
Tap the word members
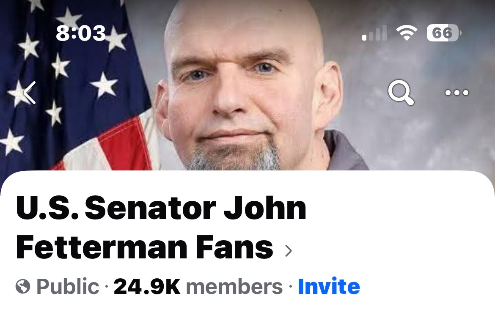[234, 286]
